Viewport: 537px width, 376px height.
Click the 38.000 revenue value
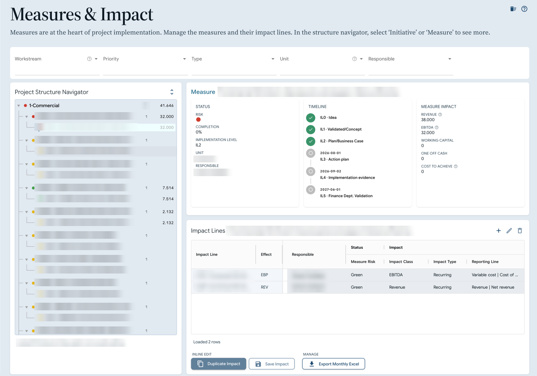pyautogui.click(x=428, y=120)
